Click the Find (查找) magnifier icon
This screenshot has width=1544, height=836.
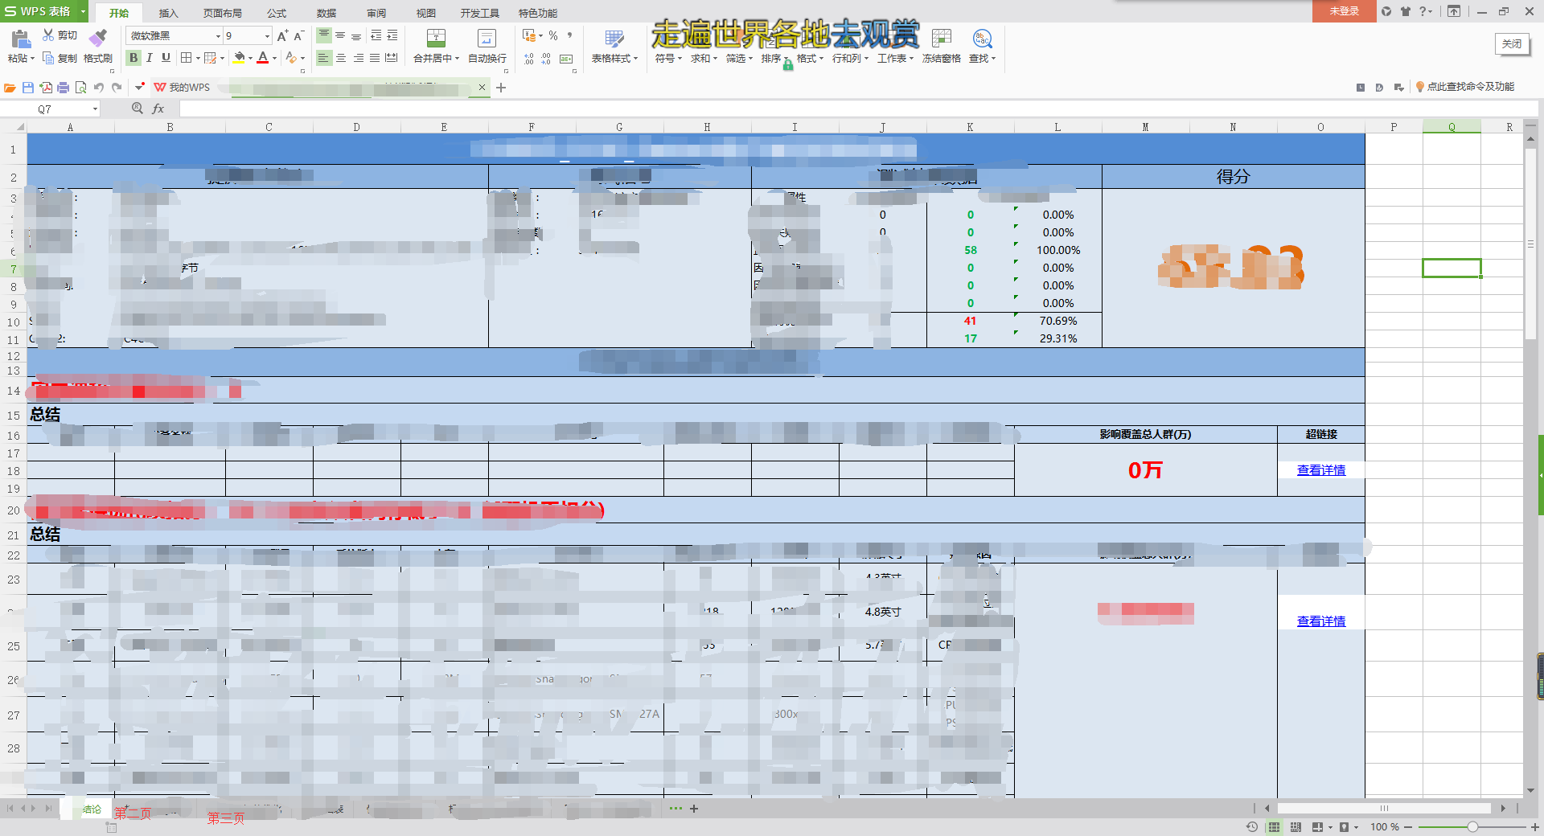(x=982, y=39)
